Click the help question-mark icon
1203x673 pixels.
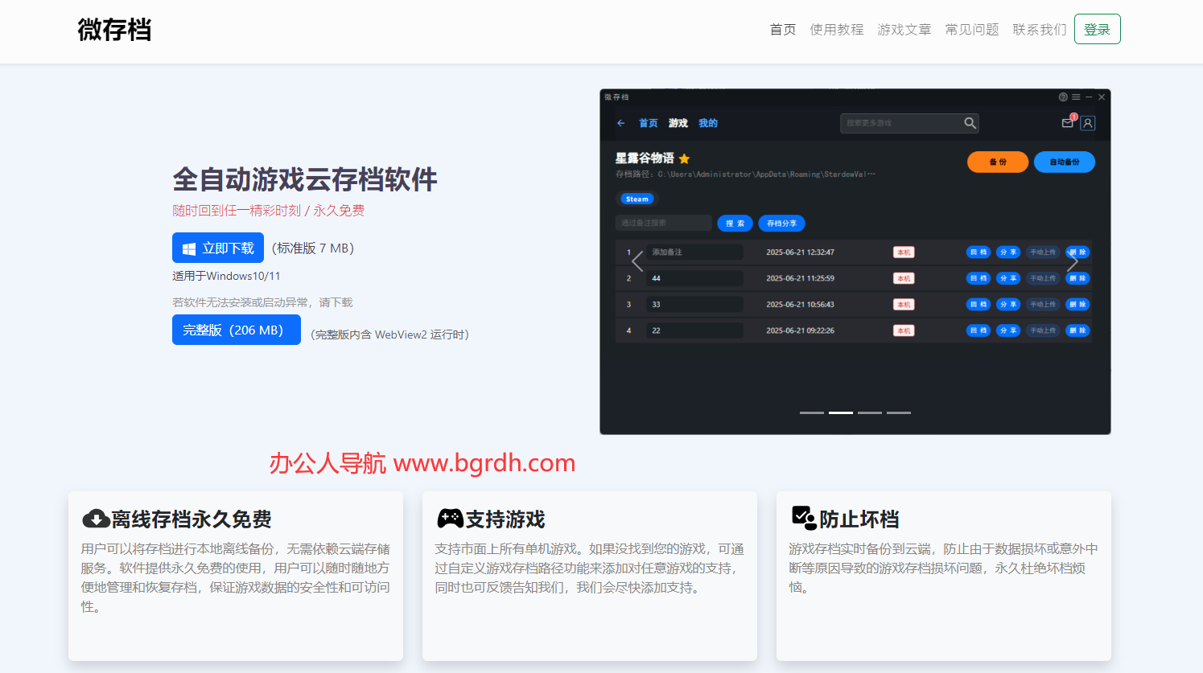pyautogui.click(x=1063, y=97)
